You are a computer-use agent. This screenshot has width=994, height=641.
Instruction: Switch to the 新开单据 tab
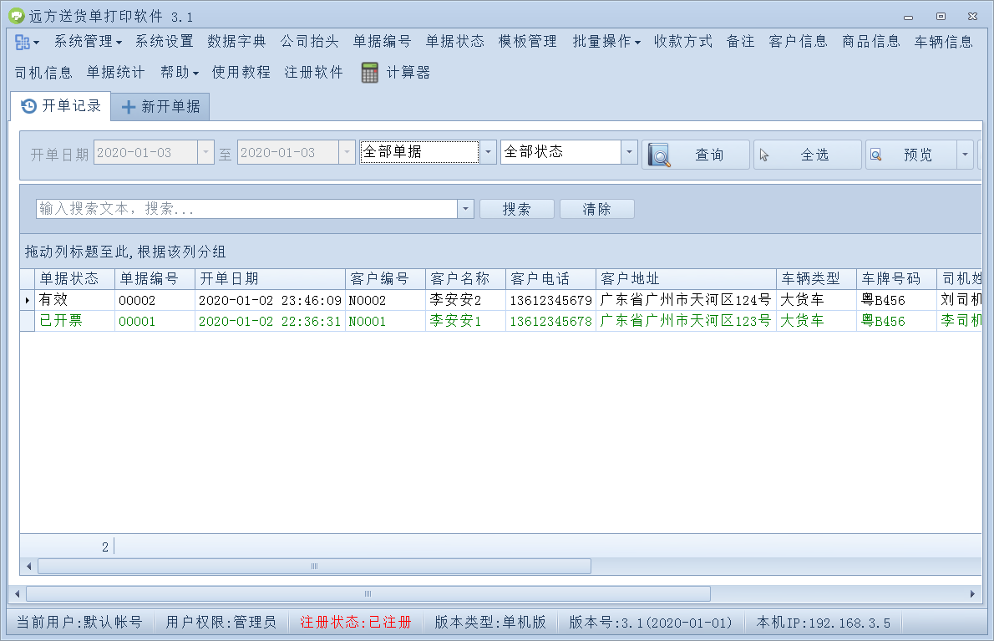pos(160,106)
